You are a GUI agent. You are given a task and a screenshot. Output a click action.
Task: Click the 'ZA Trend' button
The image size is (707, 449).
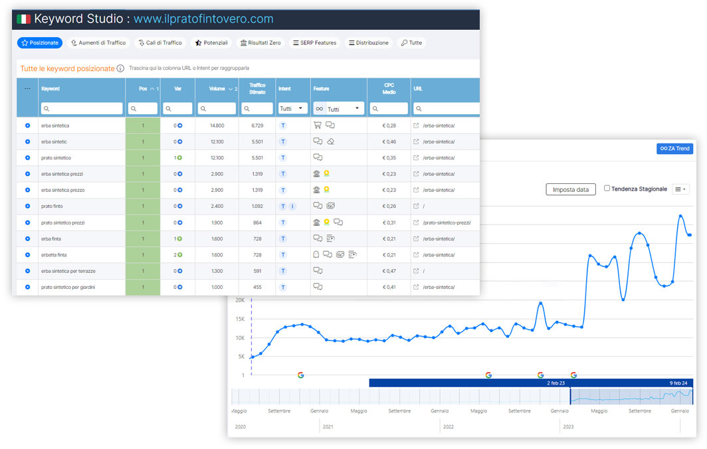(x=674, y=149)
